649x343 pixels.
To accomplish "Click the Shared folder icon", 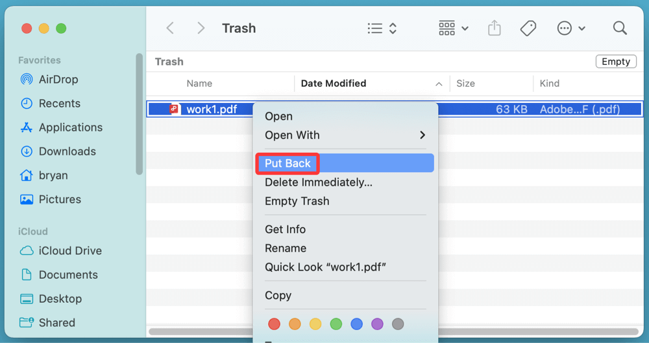I will coord(27,322).
